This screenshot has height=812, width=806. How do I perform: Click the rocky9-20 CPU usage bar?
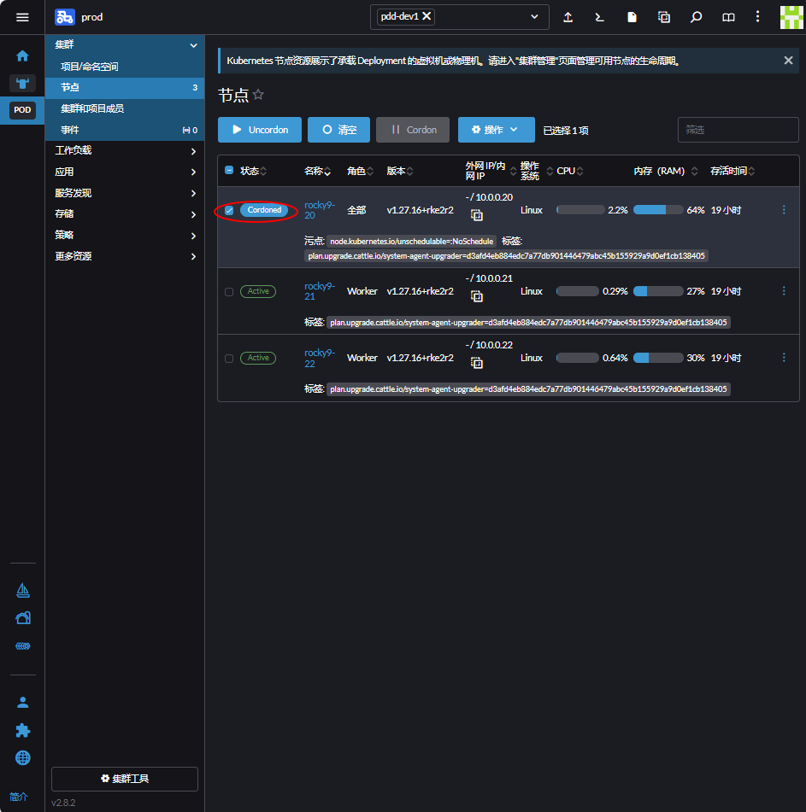580,210
